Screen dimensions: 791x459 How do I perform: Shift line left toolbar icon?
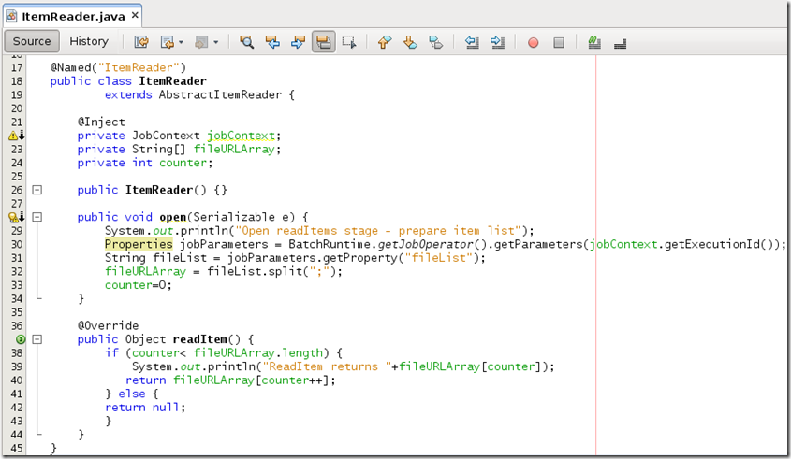473,42
